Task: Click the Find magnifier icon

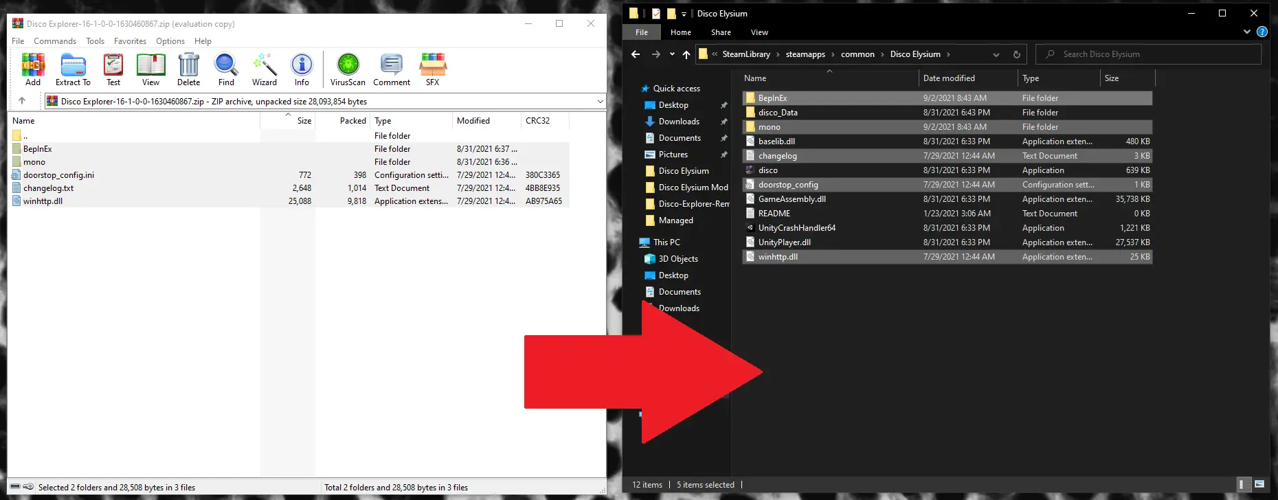Action: tap(226, 69)
